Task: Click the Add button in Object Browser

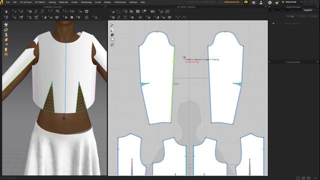Action: coord(291,16)
